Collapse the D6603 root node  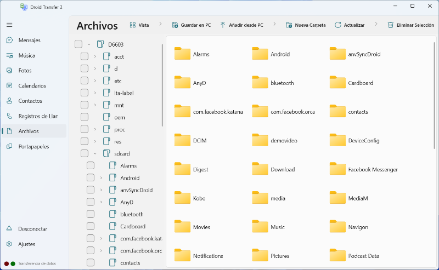[x=89, y=44]
